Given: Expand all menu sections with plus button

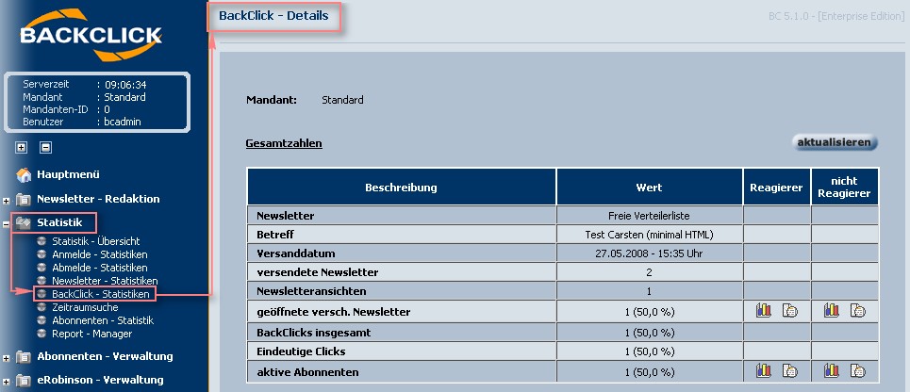Looking at the screenshot, I should pyautogui.click(x=22, y=148).
